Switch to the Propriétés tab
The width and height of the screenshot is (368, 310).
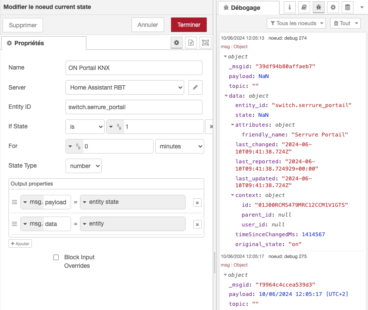(44, 43)
